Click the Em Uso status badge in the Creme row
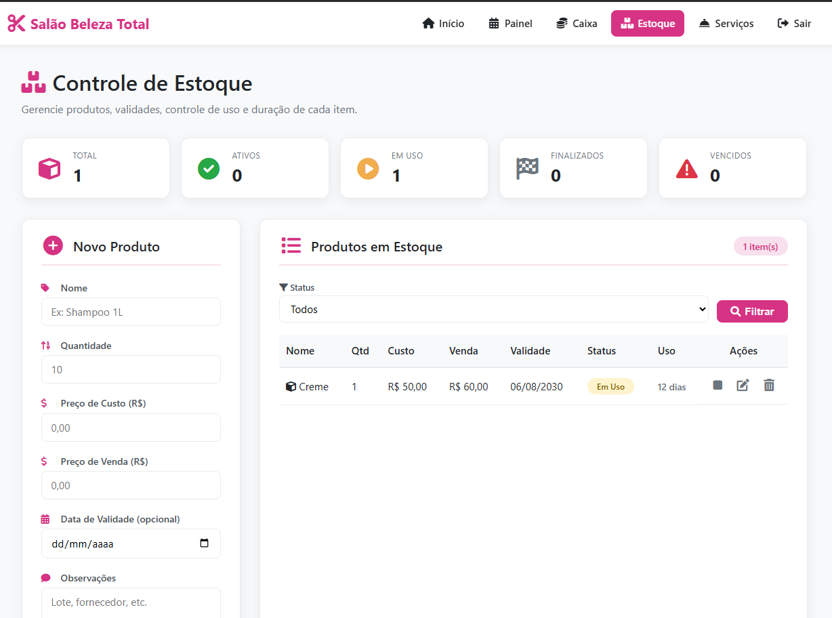This screenshot has height=618, width=832. pyautogui.click(x=610, y=386)
